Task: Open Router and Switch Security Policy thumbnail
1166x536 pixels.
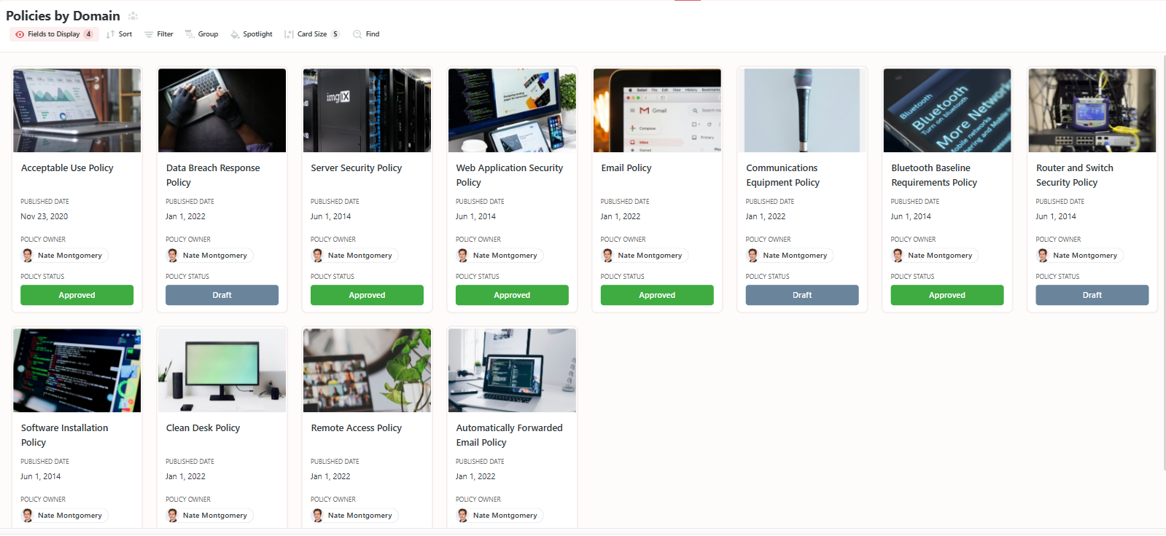Action: pos(1092,110)
